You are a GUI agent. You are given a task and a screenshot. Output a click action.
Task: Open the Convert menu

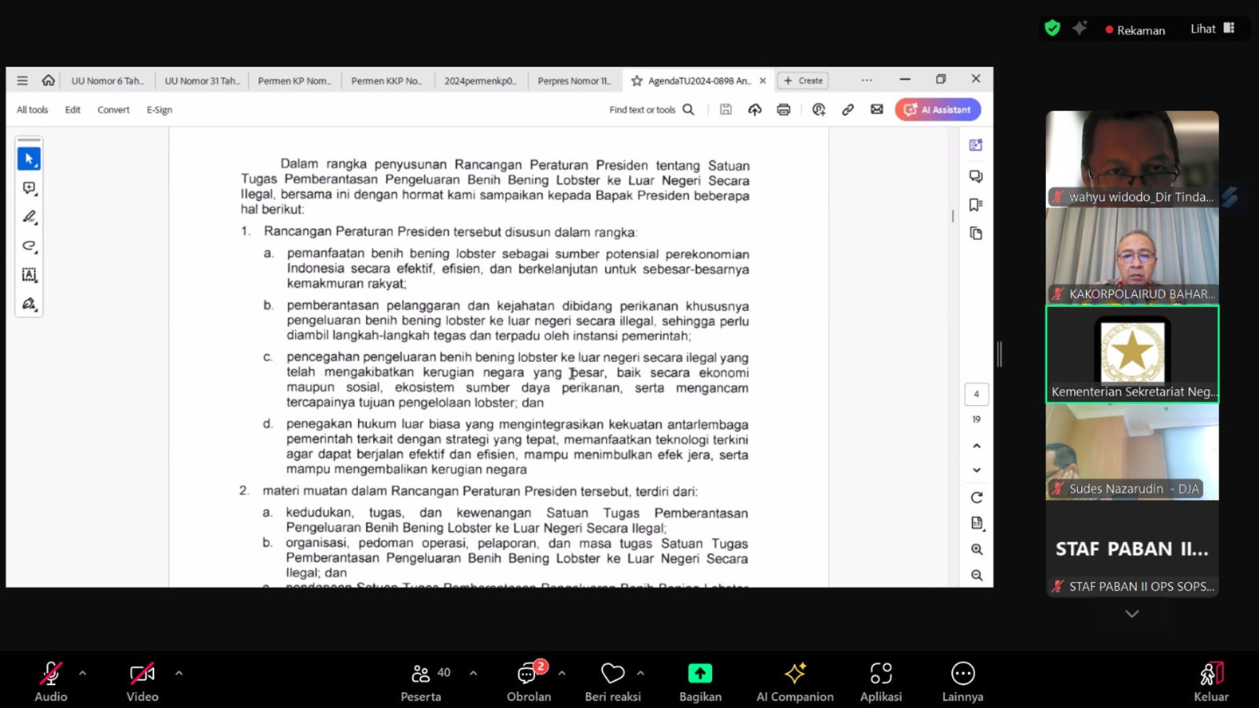pyautogui.click(x=113, y=109)
